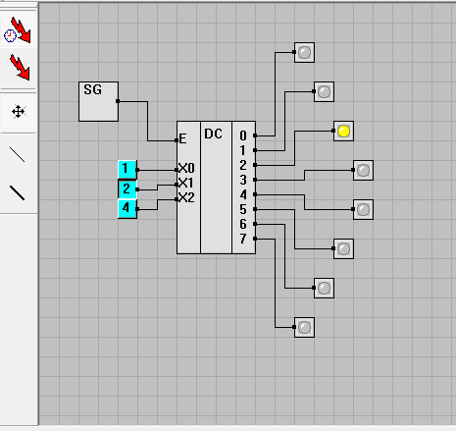Click the LED wired to output 5
Viewport: 456px width, 431px height.
click(343, 248)
